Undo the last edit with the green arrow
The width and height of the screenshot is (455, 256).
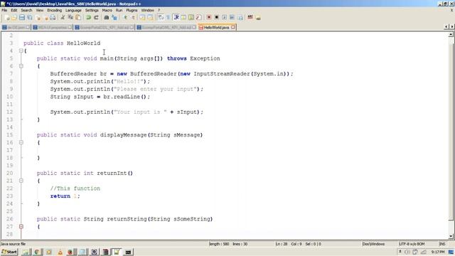(x=88, y=18)
